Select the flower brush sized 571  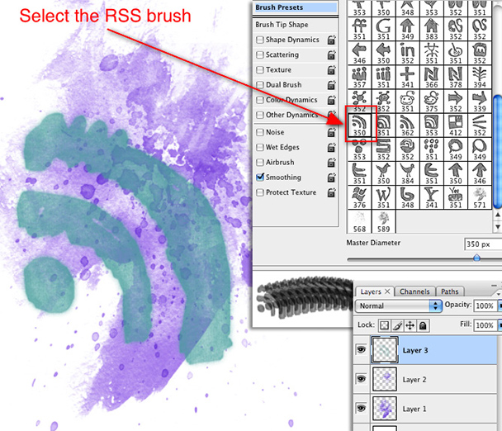pyautogui.click(x=479, y=197)
